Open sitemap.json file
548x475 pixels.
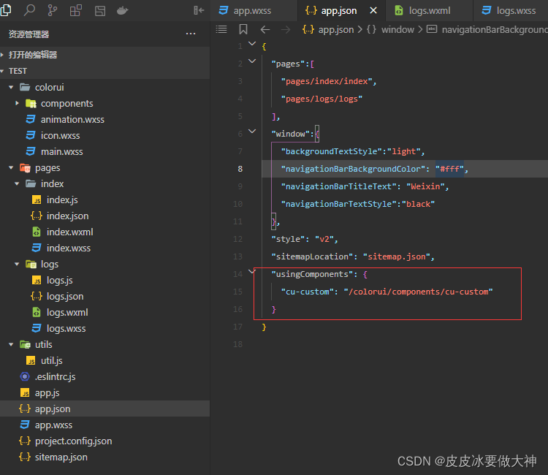(x=61, y=457)
